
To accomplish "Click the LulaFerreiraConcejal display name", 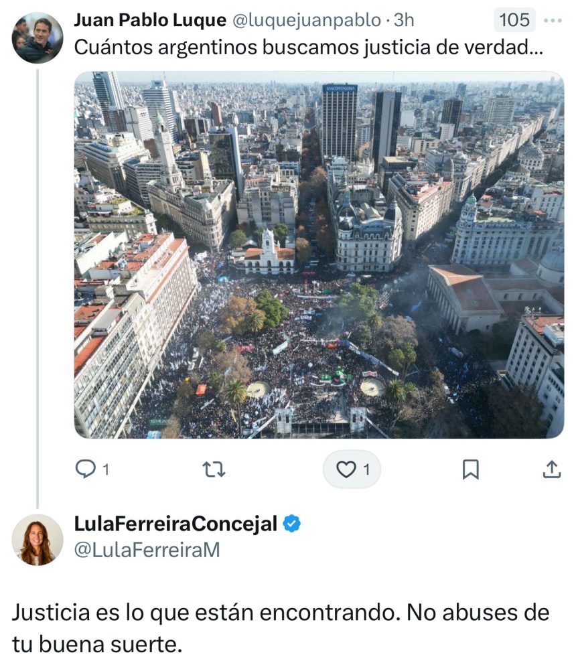I will (175, 524).
